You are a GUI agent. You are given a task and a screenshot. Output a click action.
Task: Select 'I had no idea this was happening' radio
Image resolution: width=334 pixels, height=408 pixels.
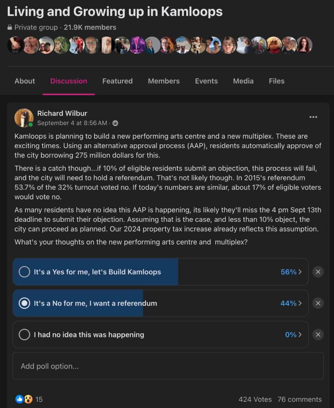coord(25,335)
